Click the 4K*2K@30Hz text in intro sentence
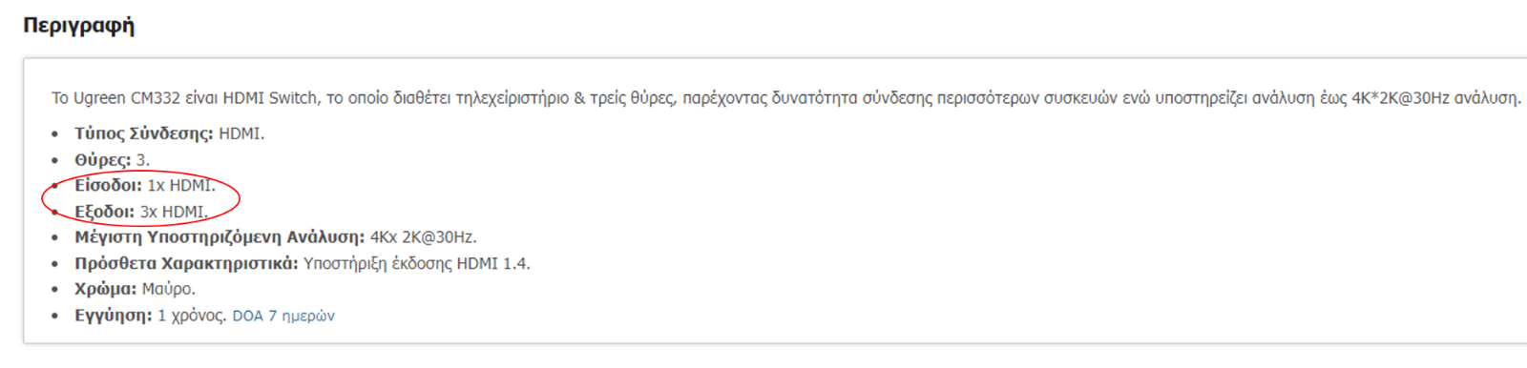This screenshot has width=1527, height=368. [x=1400, y=98]
